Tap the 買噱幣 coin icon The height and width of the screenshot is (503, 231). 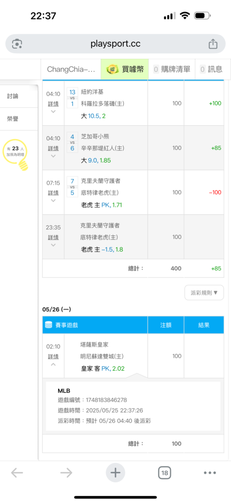(x=112, y=69)
